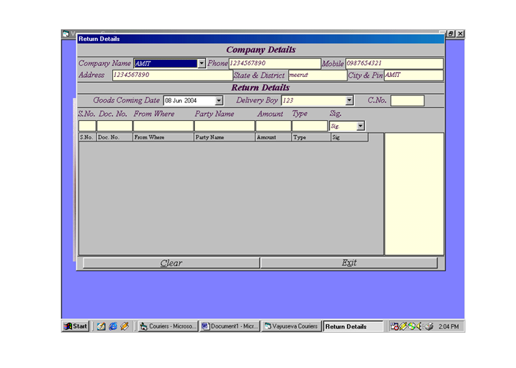Click the City & Pin field
This screenshot has height=368, width=516.
(x=413, y=75)
